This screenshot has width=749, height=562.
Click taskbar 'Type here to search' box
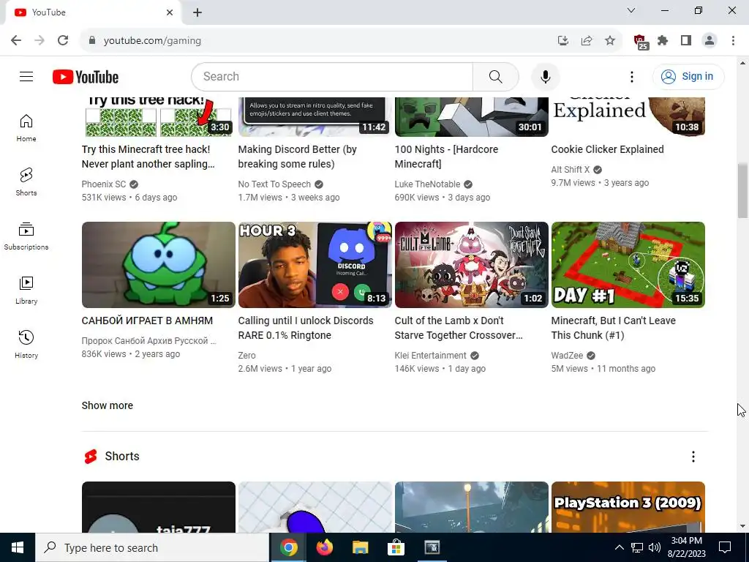coord(152,547)
